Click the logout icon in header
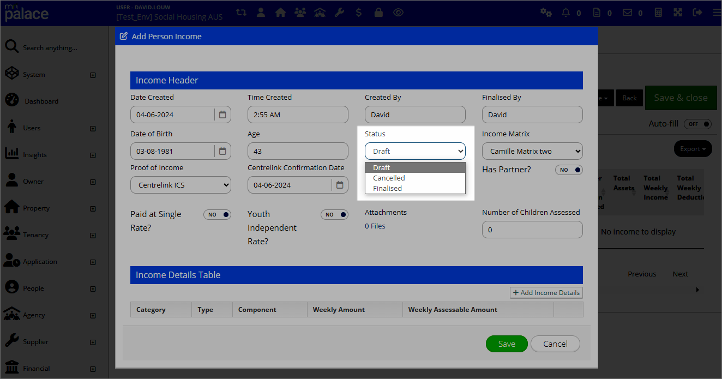Screen dimensions: 722x379 (x=697, y=12)
